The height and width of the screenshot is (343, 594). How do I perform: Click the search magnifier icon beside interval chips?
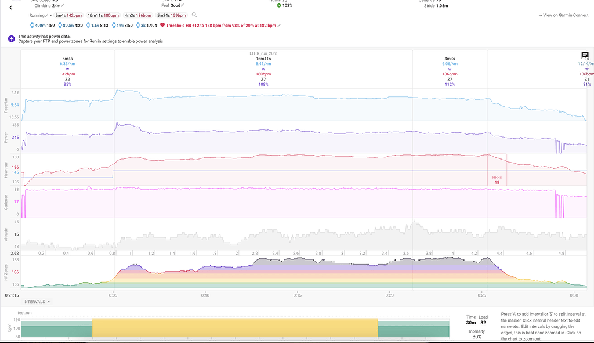(x=194, y=15)
